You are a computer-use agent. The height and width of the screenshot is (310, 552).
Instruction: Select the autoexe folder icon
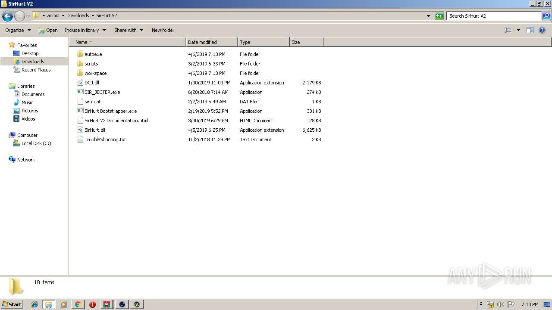(80, 54)
